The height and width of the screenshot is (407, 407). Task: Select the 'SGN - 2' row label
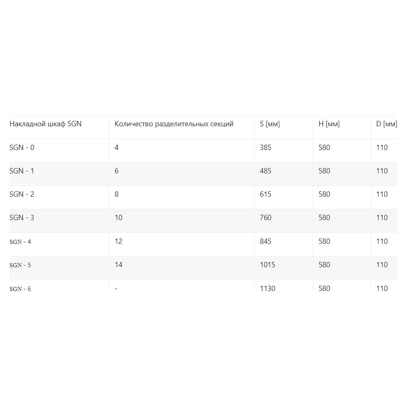pos(22,194)
